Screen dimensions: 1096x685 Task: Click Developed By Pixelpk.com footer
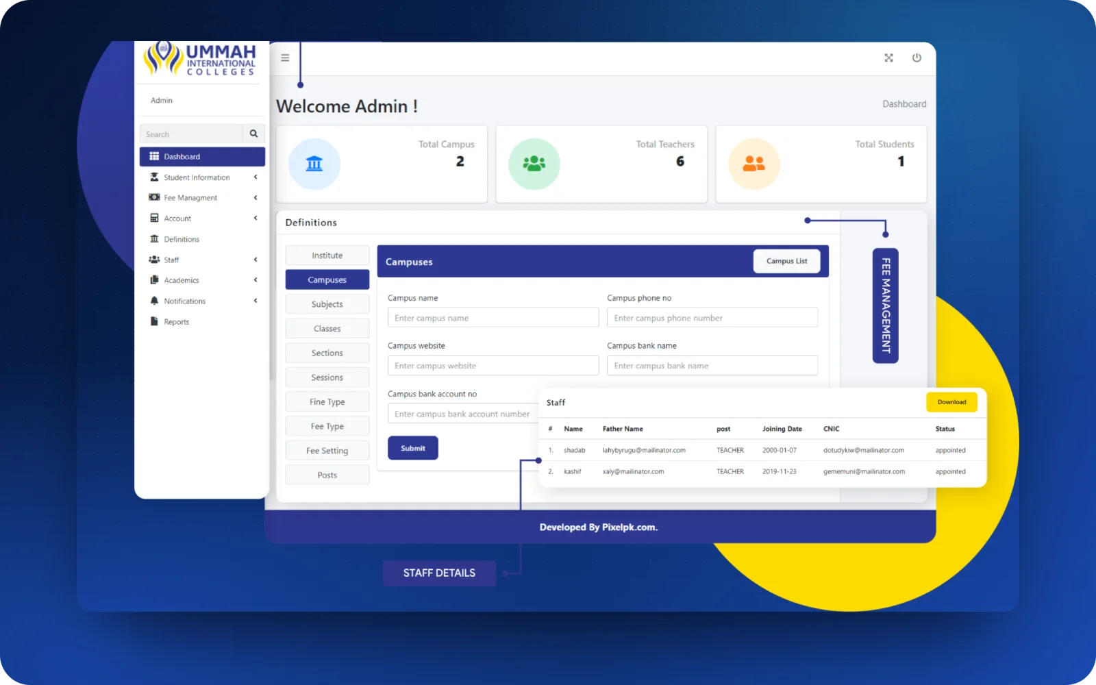[599, 527]
